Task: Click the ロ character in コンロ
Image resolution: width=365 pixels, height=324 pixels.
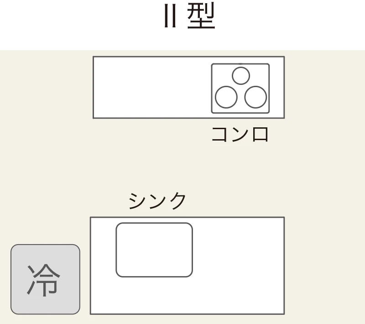Action: (260, 134)
